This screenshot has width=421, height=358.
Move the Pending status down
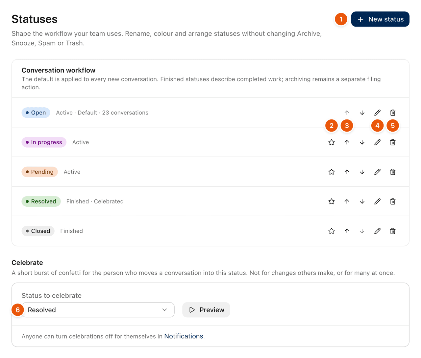362,172
